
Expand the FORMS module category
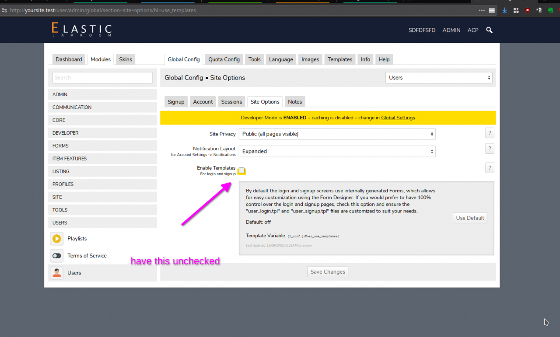[102, 146]
